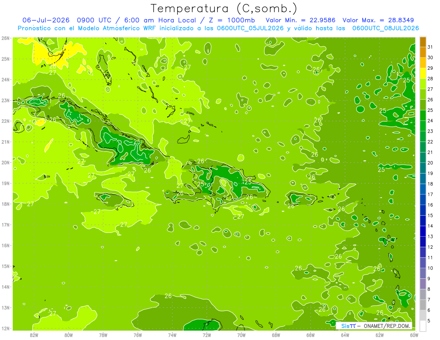Click the '62W' longitude axis label
The image size is (440, 340).
pos(379,334)
